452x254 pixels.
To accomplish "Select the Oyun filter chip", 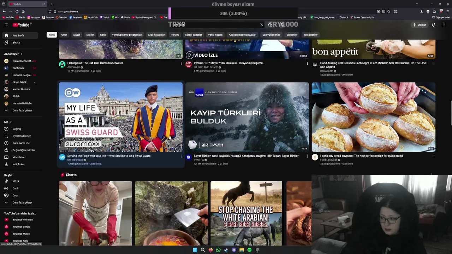I will click(64, 35).
